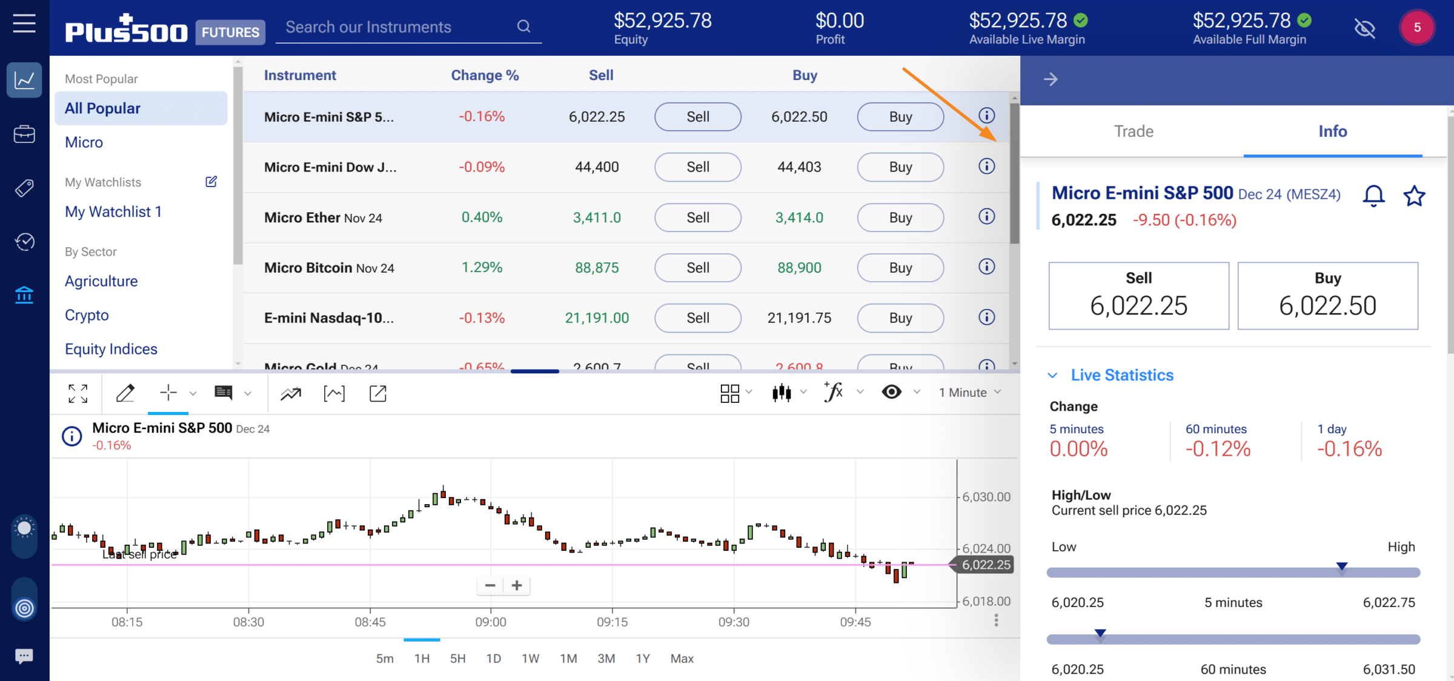Select the text annotation tool
1454x681 pixels.
pyautogui.click(x=224, y=393)
